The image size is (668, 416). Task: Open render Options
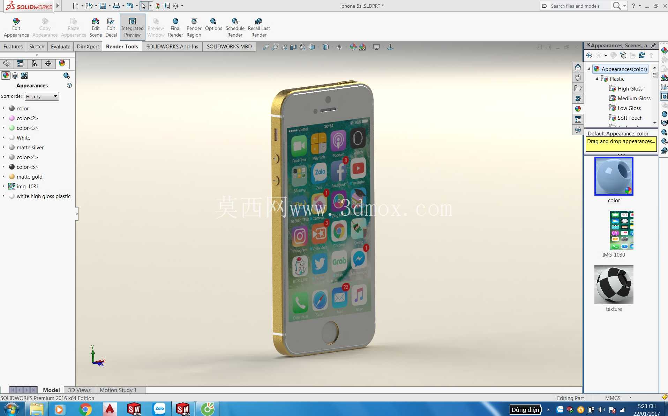(x=213, y=24)
